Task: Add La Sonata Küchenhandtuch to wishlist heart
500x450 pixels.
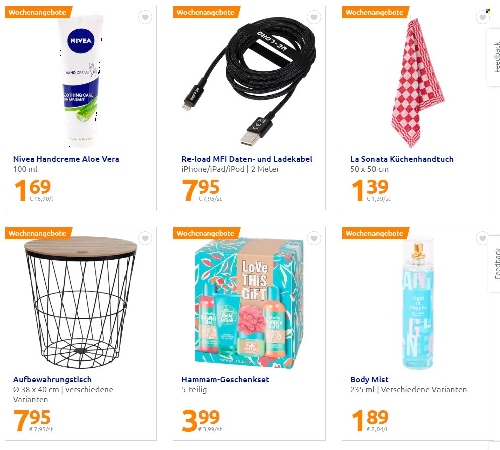Action: [482, 17]
